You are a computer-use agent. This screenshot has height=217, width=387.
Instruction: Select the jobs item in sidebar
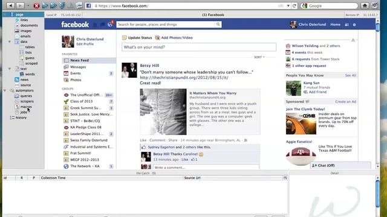(x=24, y=112)
